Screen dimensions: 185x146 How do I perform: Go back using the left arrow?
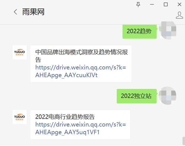(x=15, y=12)
